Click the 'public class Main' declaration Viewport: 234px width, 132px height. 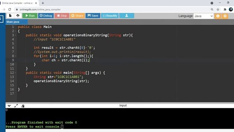[x=35, y=27]
